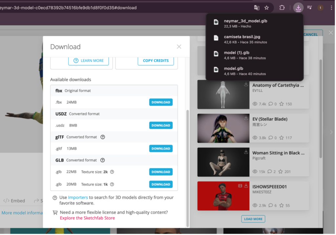Click the Chrome downloads toolbar icon

(x=299, y=8)
